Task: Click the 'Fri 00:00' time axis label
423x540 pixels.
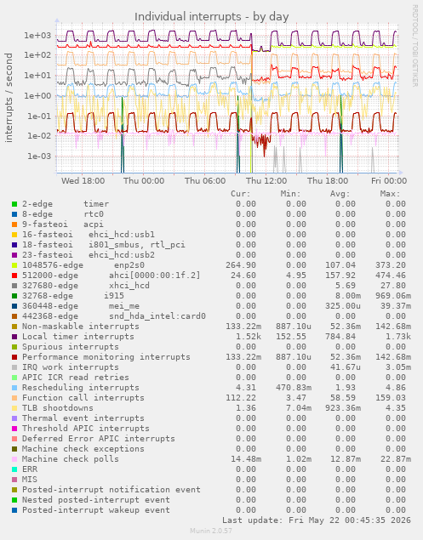Action: 389,181
